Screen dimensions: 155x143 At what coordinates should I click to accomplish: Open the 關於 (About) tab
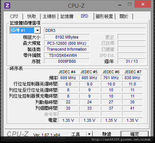[x=124, y=16]
